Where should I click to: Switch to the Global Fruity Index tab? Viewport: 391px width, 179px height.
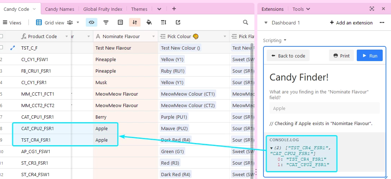[103, 9]
